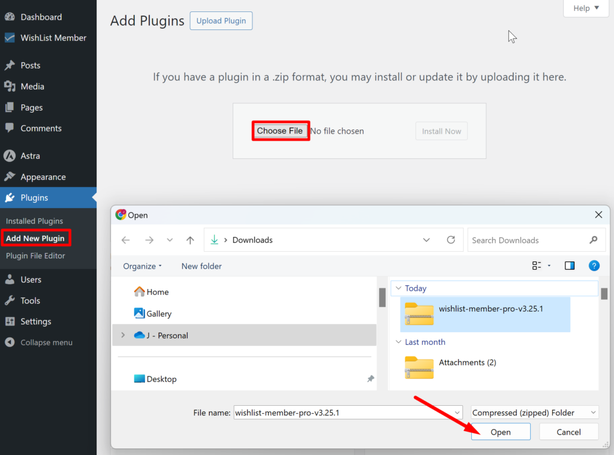Viewport: 614px width, 455px height.
Task: Go to Posts in sidebar
Action: pyautogui.click(x=31, y=65)
